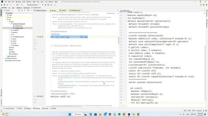Click the Forward navigation arrow
Image resolution: width=208 pixels, height=117 pixels.
tap(14, 5)
